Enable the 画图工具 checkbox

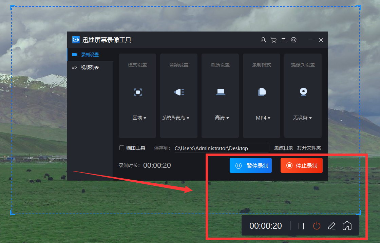pos(121,147)
